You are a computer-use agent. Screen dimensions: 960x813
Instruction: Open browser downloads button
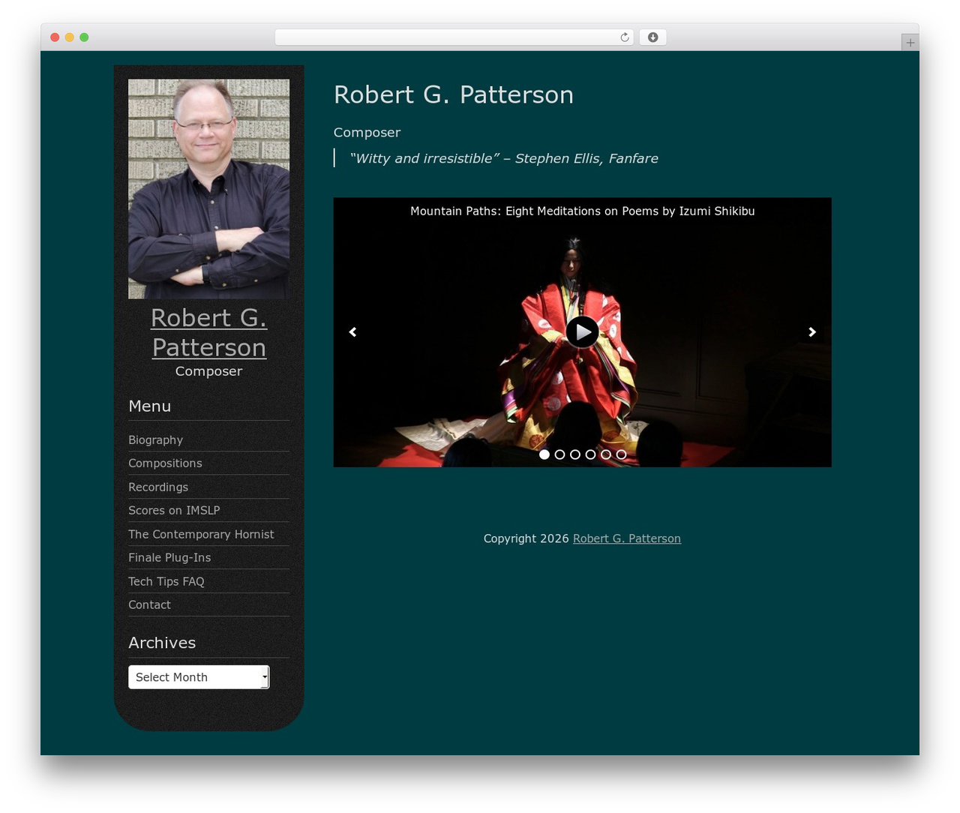[652, 37]
